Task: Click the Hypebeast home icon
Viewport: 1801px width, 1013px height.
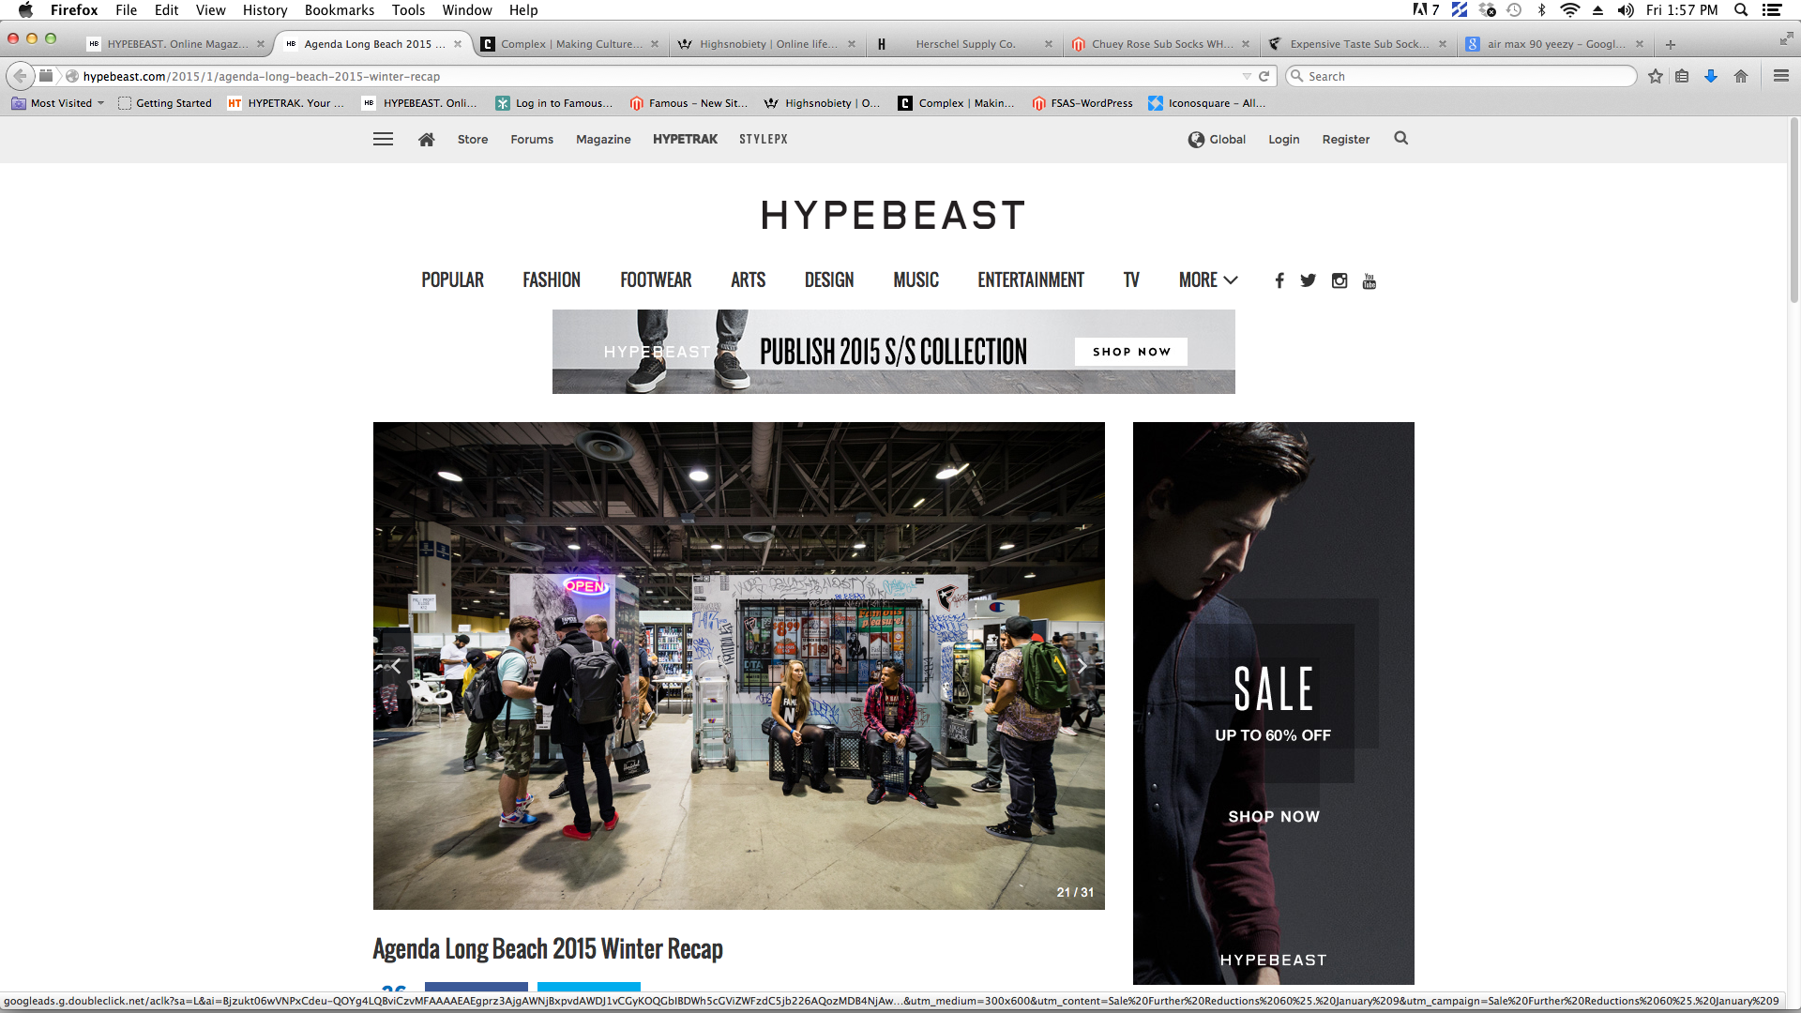Action: click(x=426, y=139)
